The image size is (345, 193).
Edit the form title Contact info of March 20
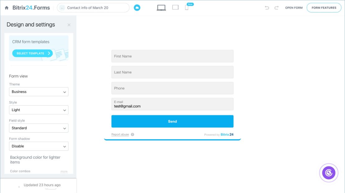(x=93, y=8)
